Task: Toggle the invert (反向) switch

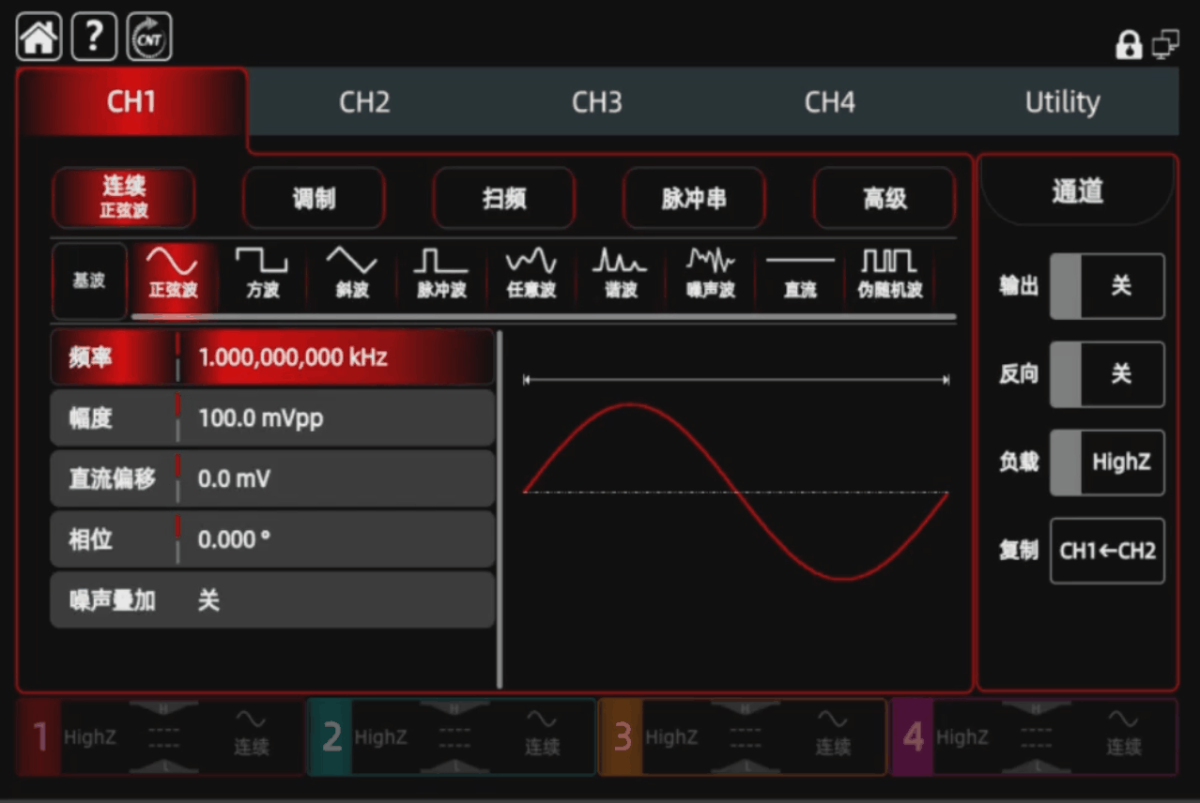Action: coord(1106,374)
